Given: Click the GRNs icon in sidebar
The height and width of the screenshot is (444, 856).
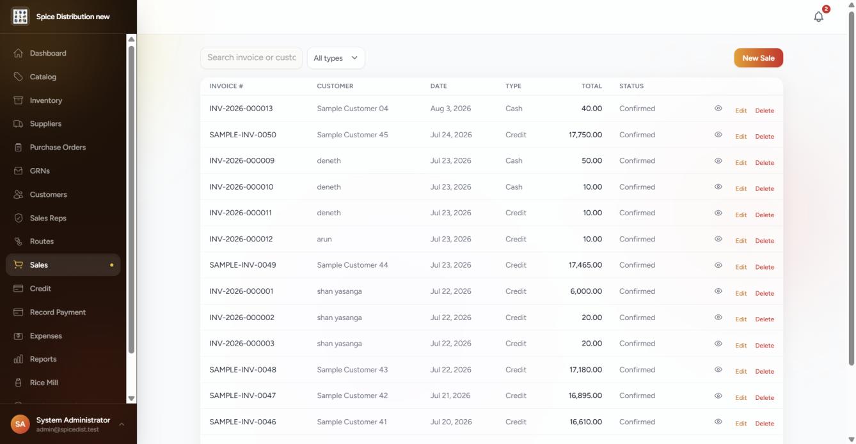Looking at the screenshot, I should (x=18, y=171).
